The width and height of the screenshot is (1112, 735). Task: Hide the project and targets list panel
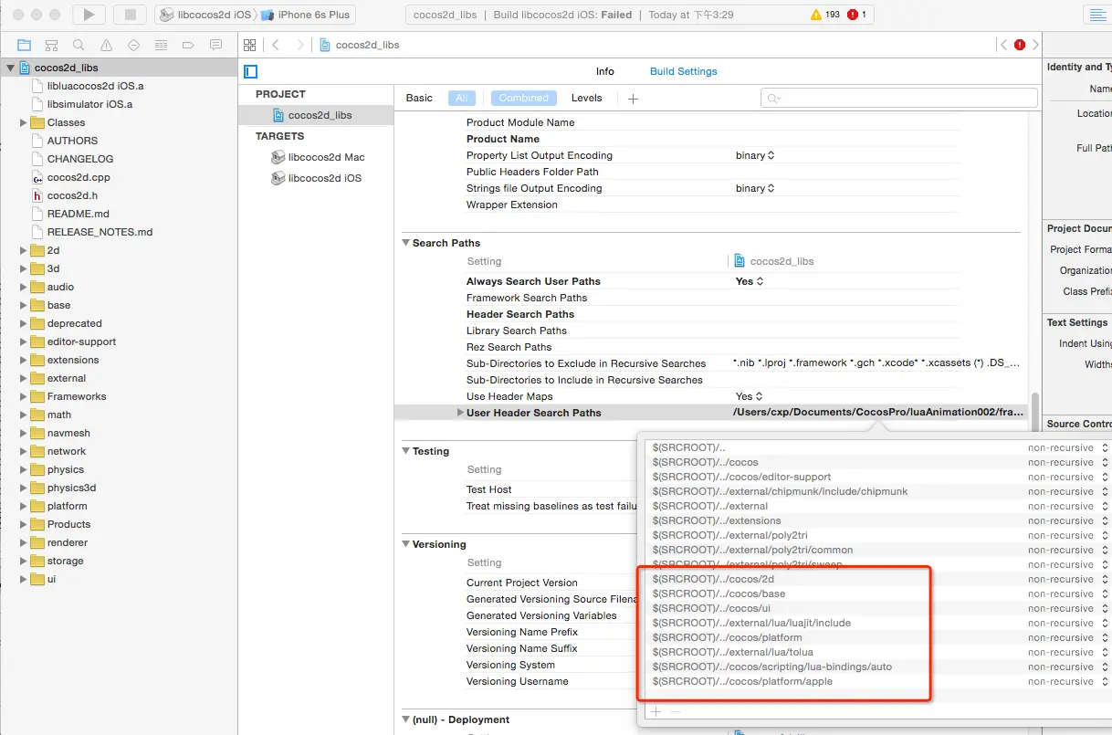click(x=251, y=71)
